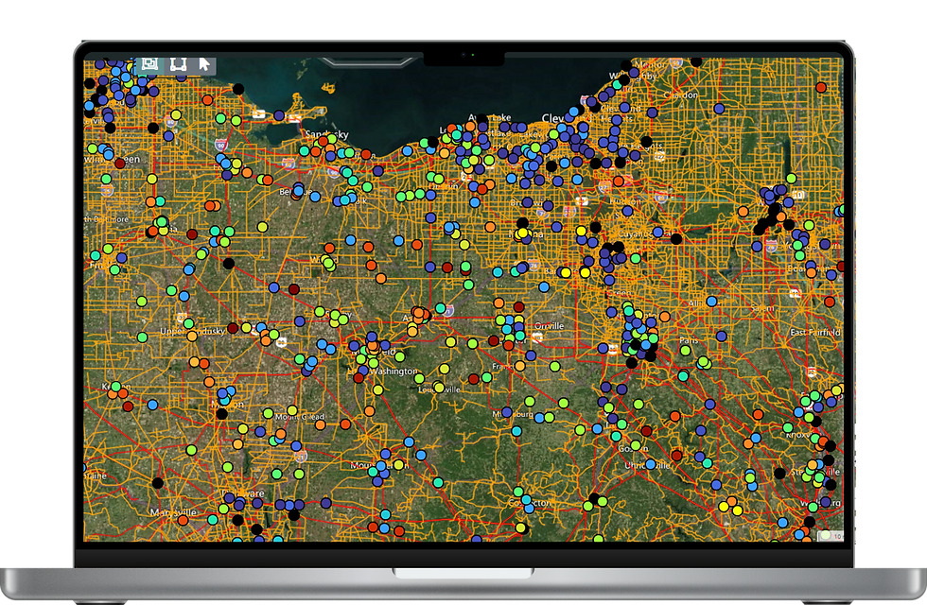Click a marker next to the Paris label

686,350
